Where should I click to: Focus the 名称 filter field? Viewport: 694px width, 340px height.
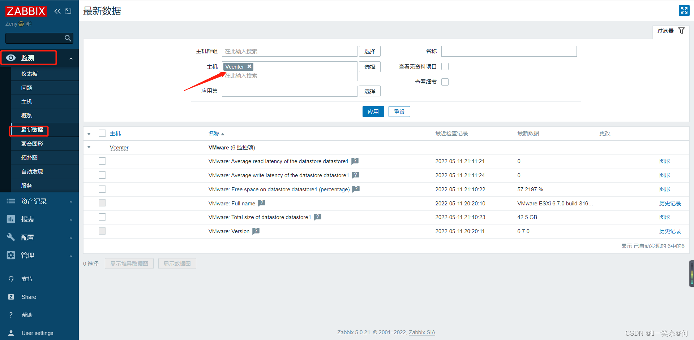point(509,51)
